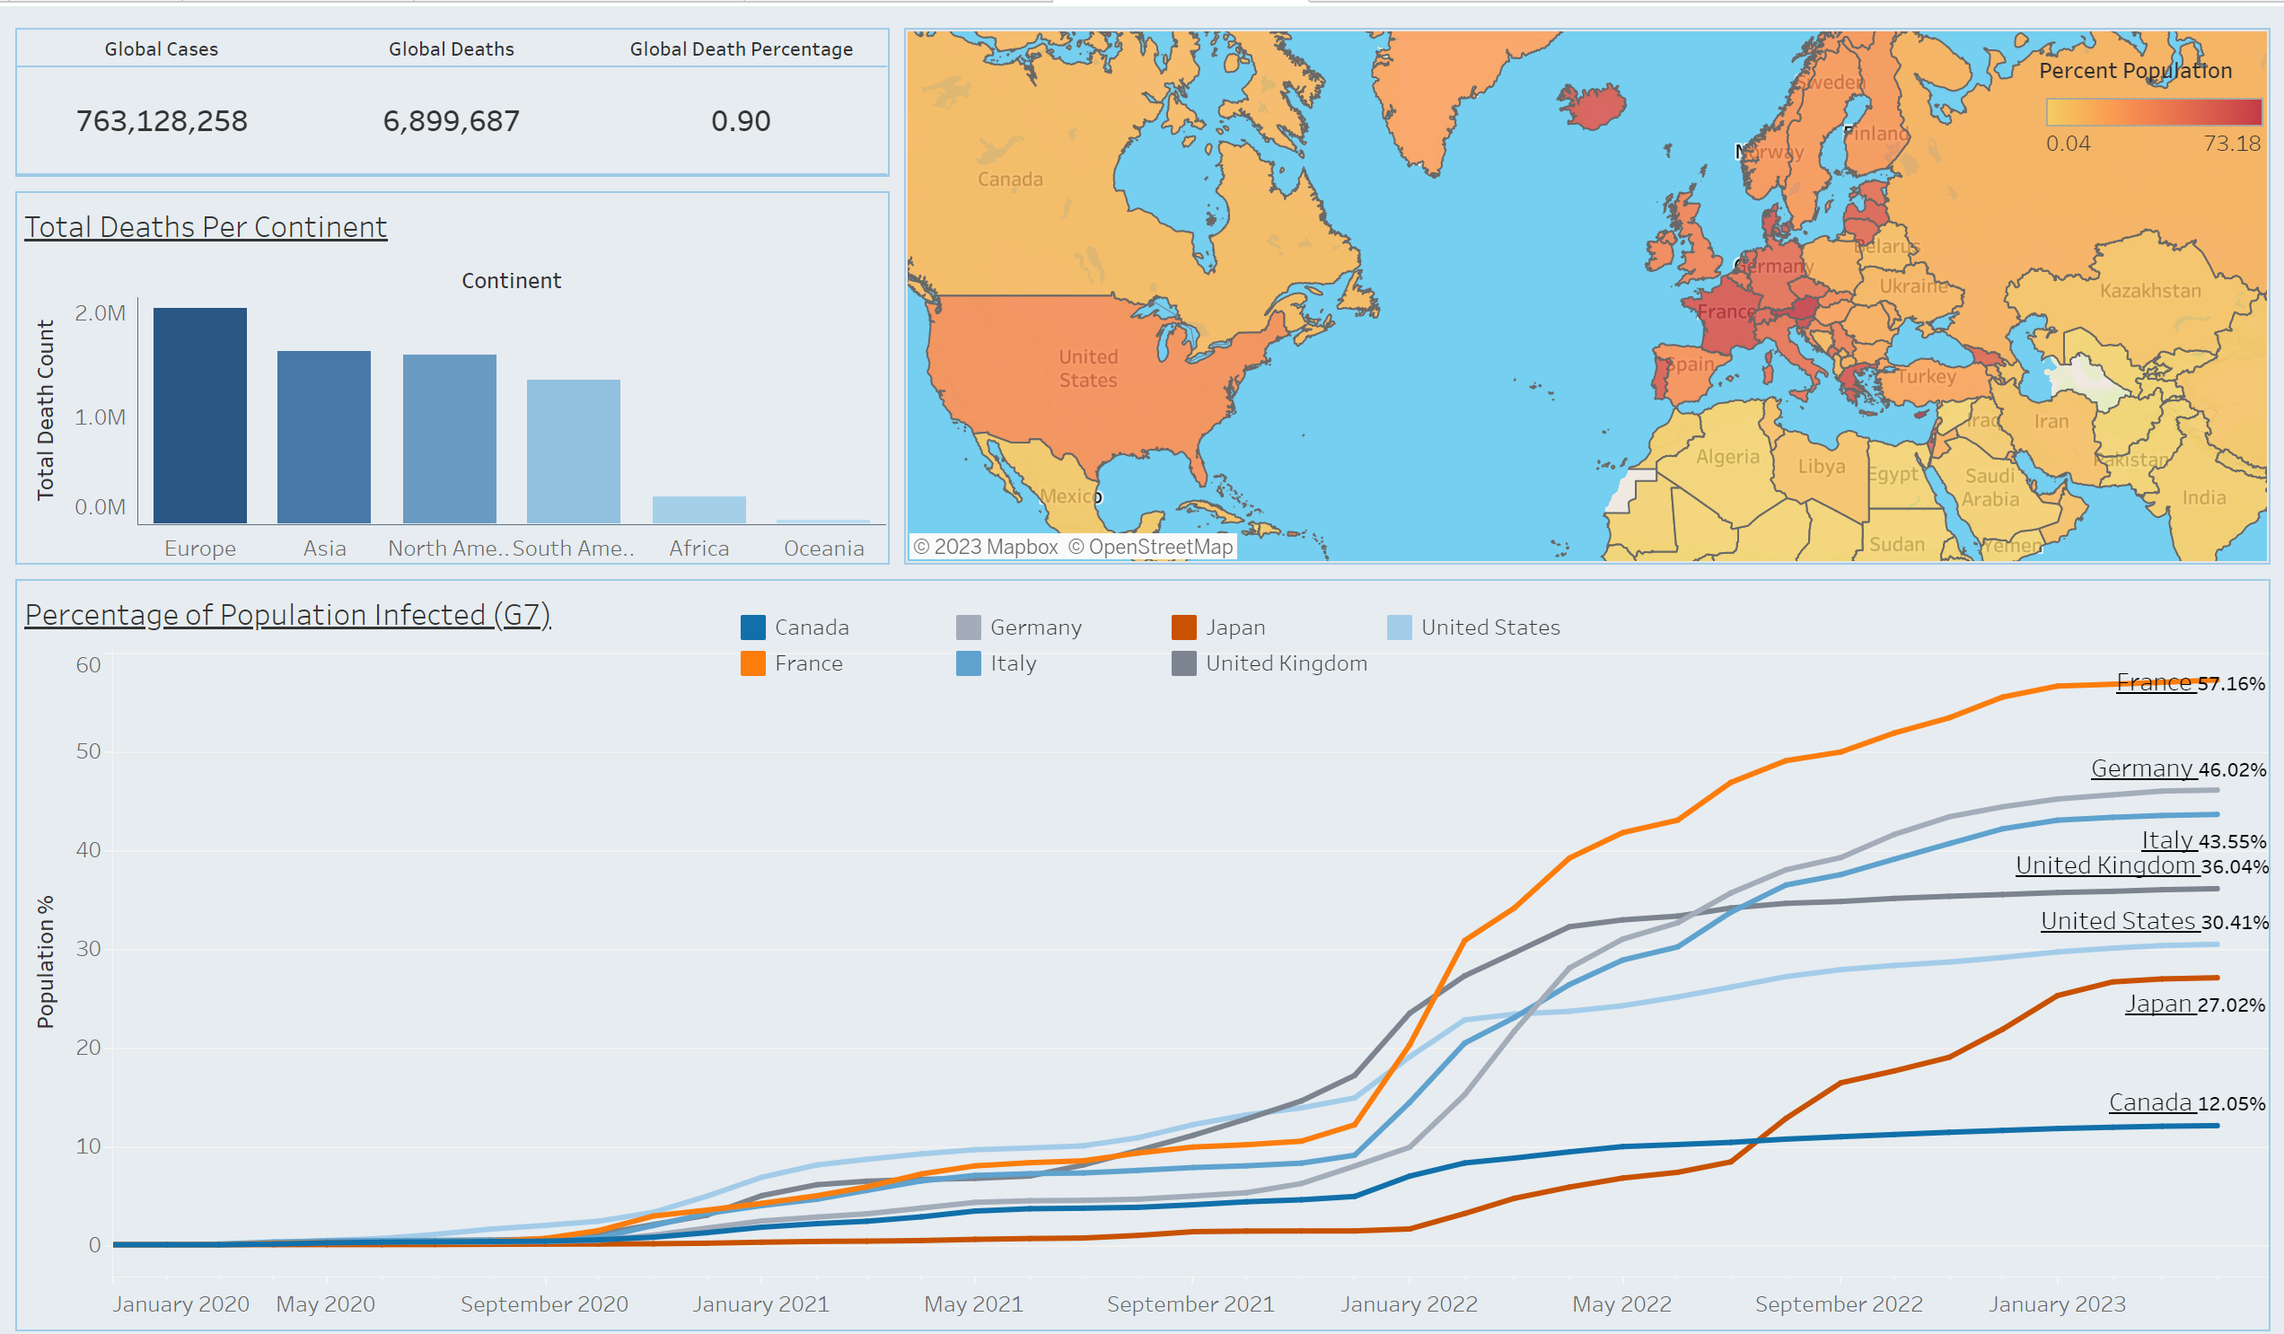Click Turkey on the map

1926,376
